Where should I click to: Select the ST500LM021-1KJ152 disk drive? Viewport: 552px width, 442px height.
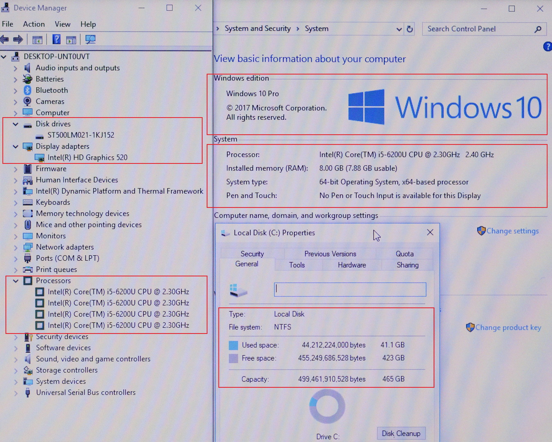click(x=81, y=135)
